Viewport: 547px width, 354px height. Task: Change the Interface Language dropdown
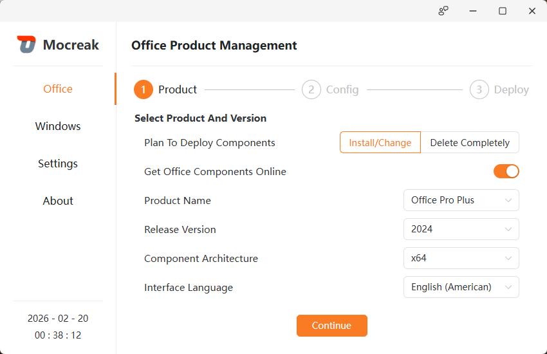[x=461, y=287]
